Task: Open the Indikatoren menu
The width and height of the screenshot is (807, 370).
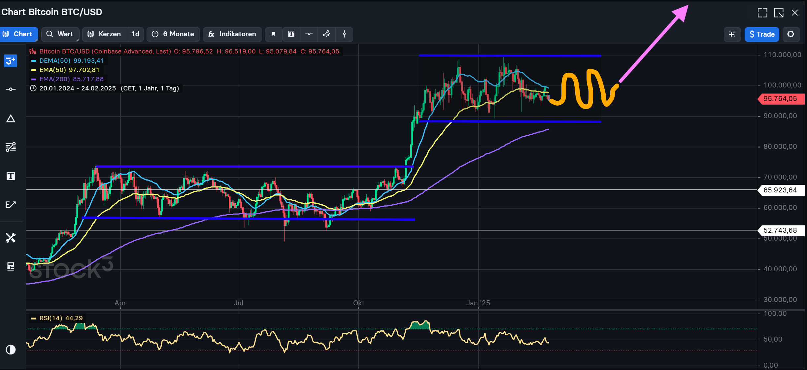Action: pyautogui.click(x=232, y=34)
